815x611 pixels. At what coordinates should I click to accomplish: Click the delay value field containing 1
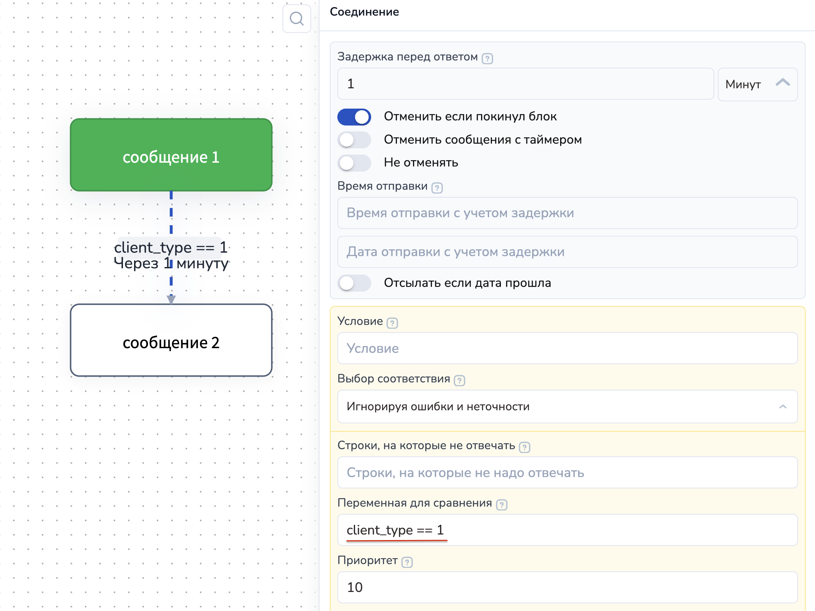tap(525, 84)
